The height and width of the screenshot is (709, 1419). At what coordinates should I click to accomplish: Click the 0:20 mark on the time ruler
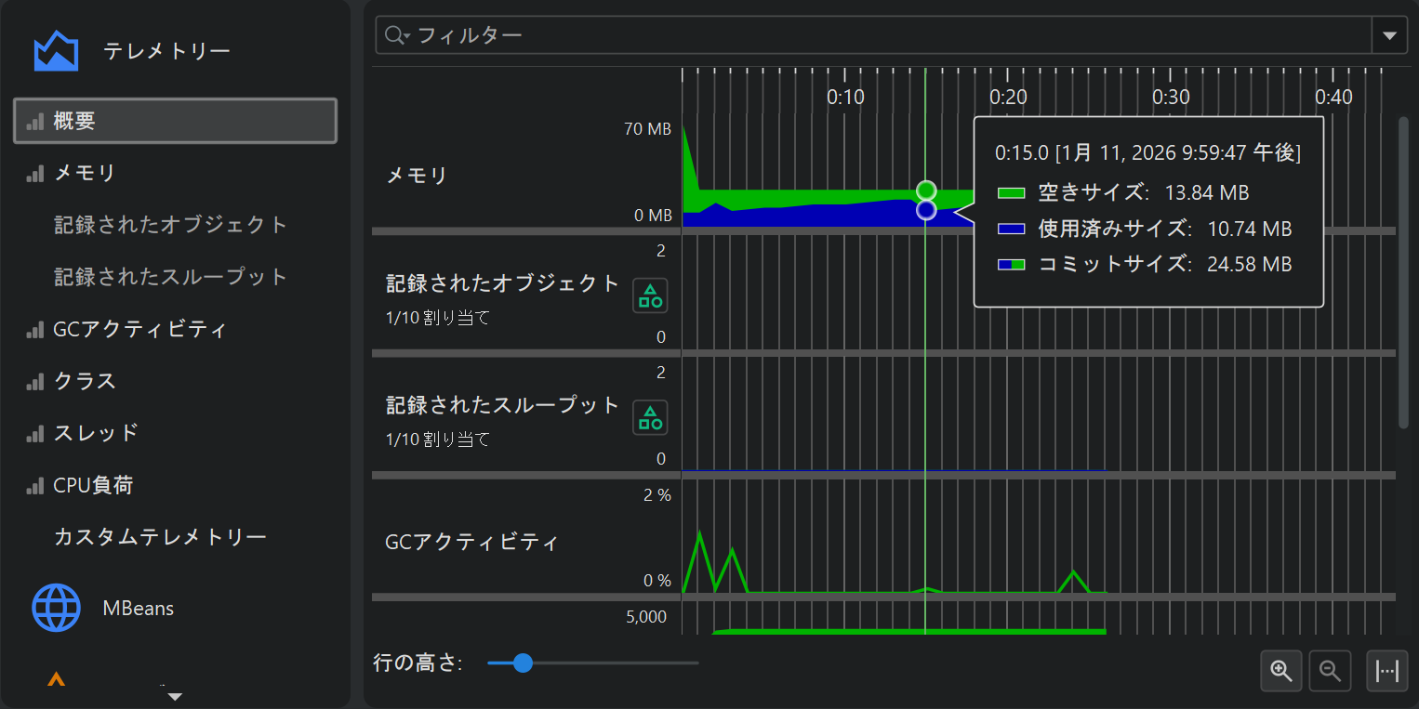(1008, 97)
